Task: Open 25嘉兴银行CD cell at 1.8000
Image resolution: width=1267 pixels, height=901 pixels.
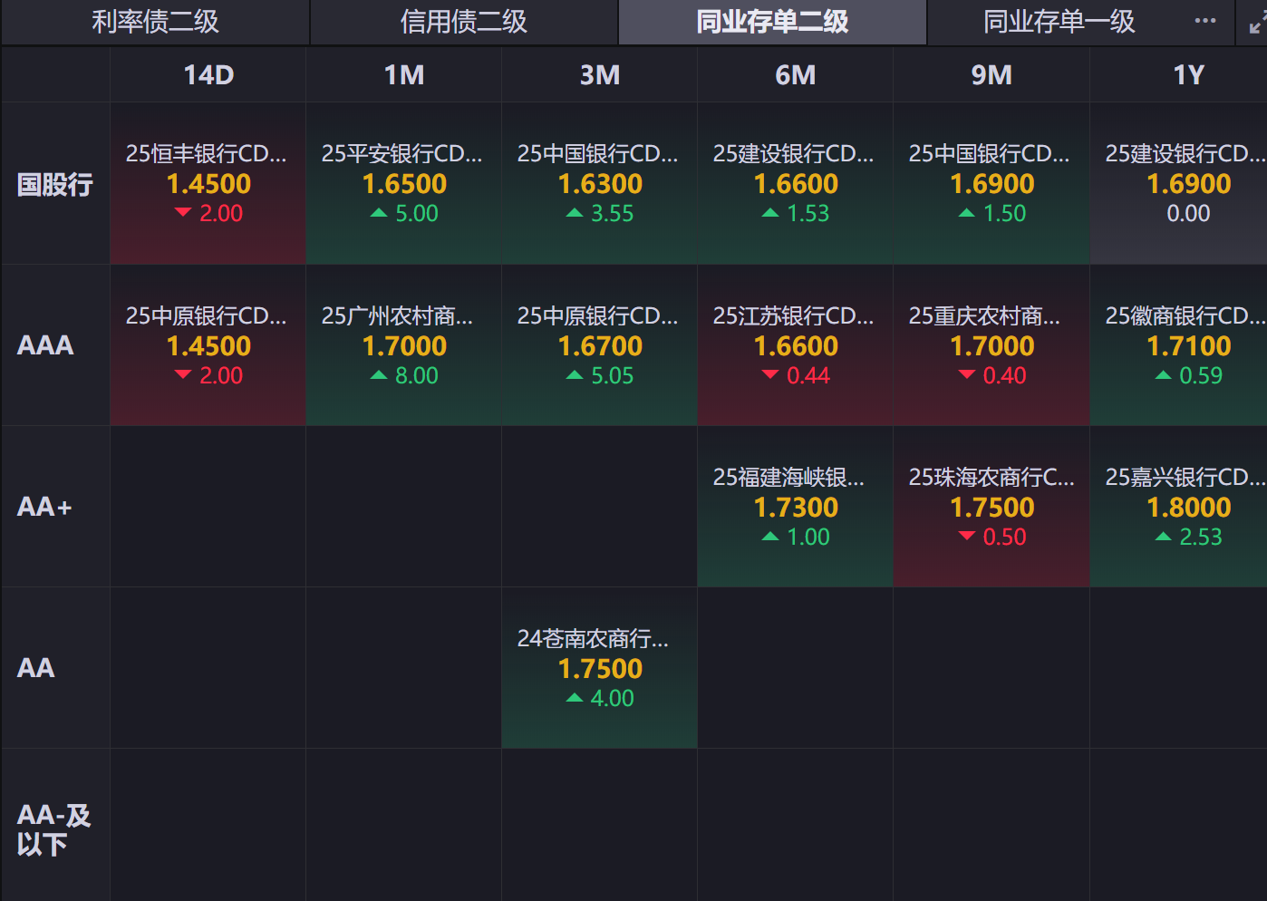Action: (1179, 507)
